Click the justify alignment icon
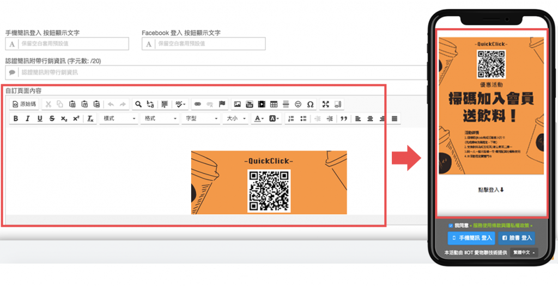 pos(395,119)
